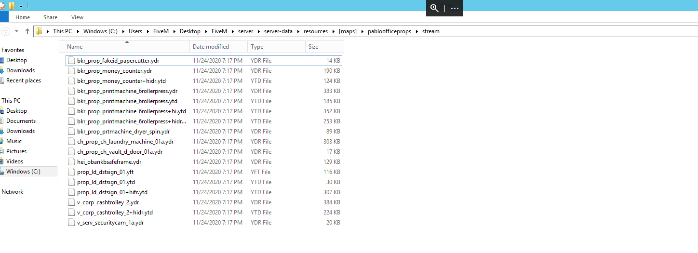Click 'Users' breadcrumb segment
Image resolution: width=698 pixels, height=253 pixels.
point(135,31)
